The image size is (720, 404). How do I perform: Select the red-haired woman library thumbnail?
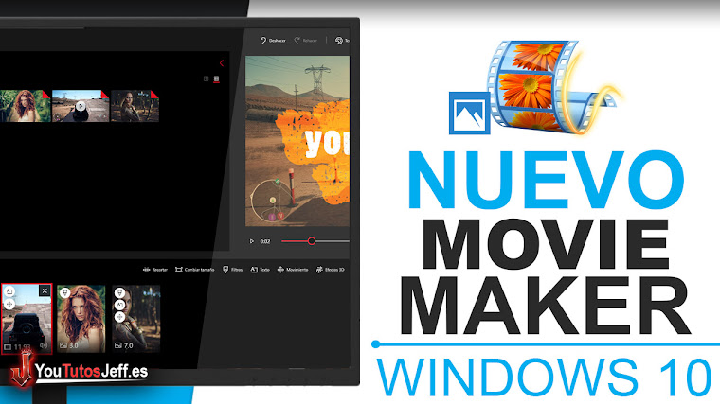(x=26, y=106)
